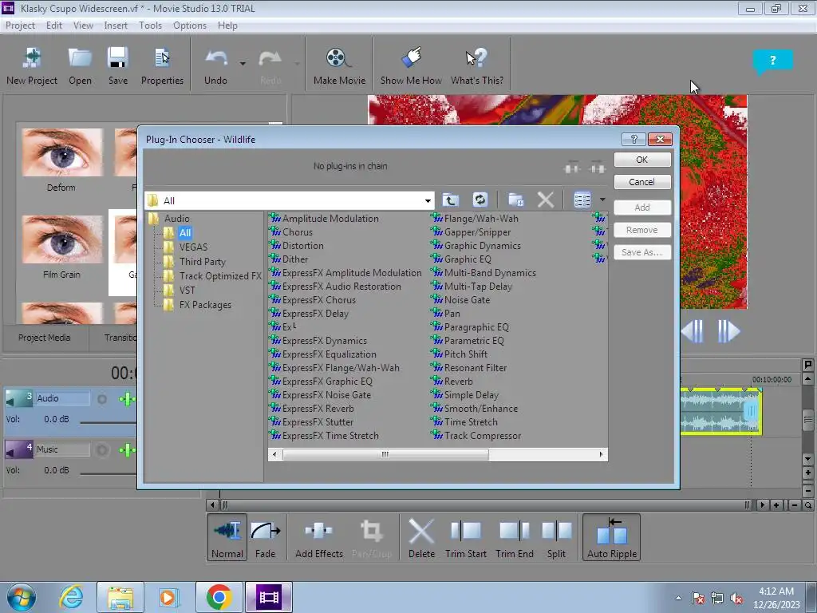The width and height of the screenshot is (817, 613).
Task: Select the Deform effect thumbnail
Action: [62, 160]
